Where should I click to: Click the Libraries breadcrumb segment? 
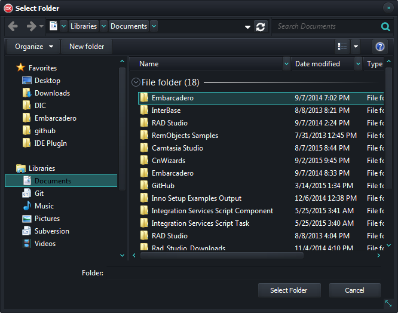(83, 26)
